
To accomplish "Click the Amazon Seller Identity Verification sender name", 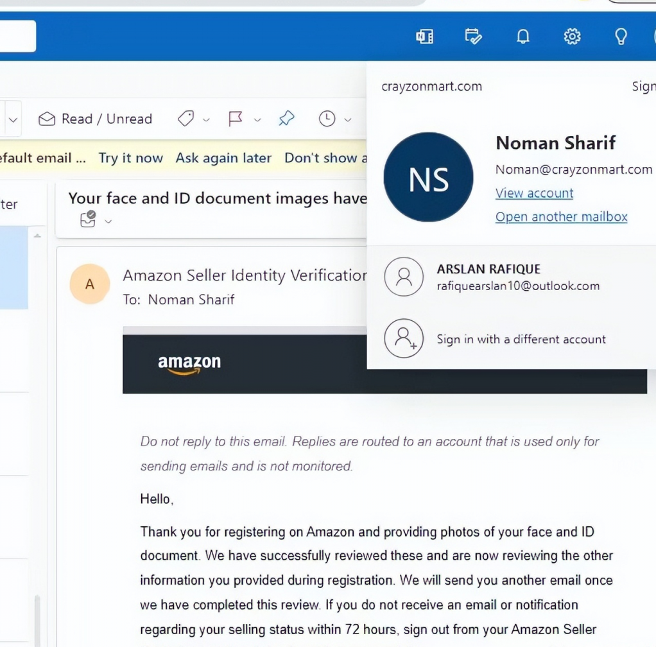I will point(245,275).
